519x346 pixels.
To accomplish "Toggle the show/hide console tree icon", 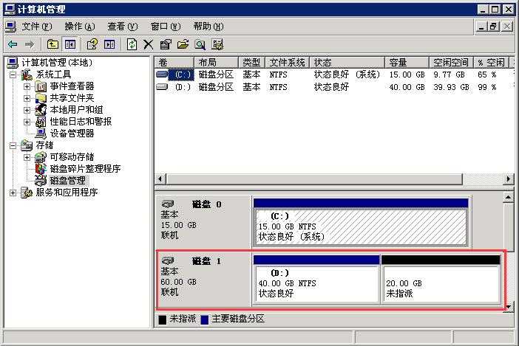I will point(69,44).
